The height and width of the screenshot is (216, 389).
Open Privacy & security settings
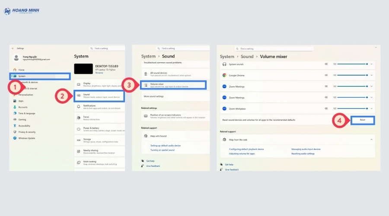(x=27, y=132)
